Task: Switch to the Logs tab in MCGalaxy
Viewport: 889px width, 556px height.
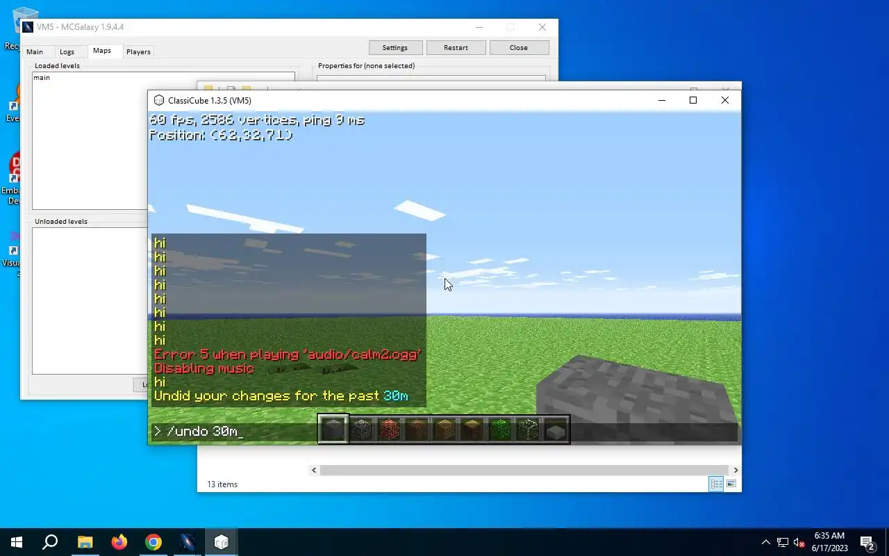Action: coord(67,51)
